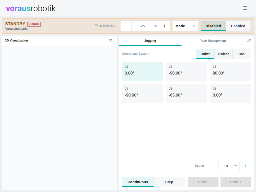Image resolution: width=256 pixels, height=192 pixels.
Task: Click the Time Override label
Action: [105, 26]
